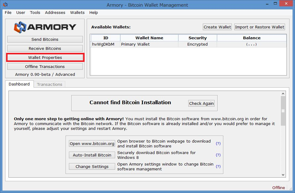
Task: Click the balance cell showing (...)
Action: click(x=252, y=44)
